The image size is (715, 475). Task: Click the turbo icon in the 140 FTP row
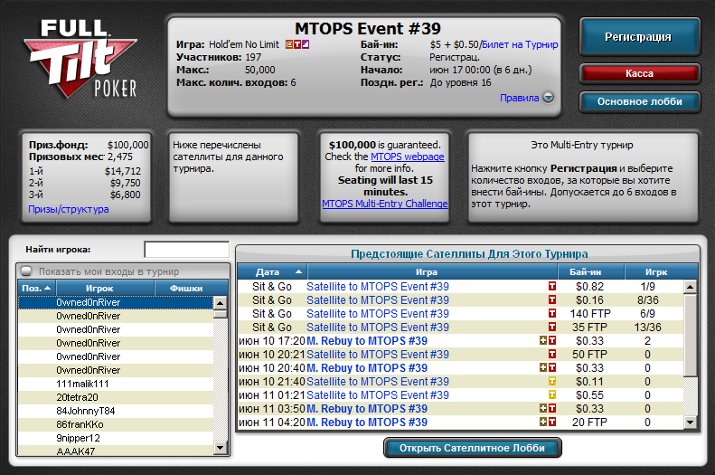click(x=552, y=313)
